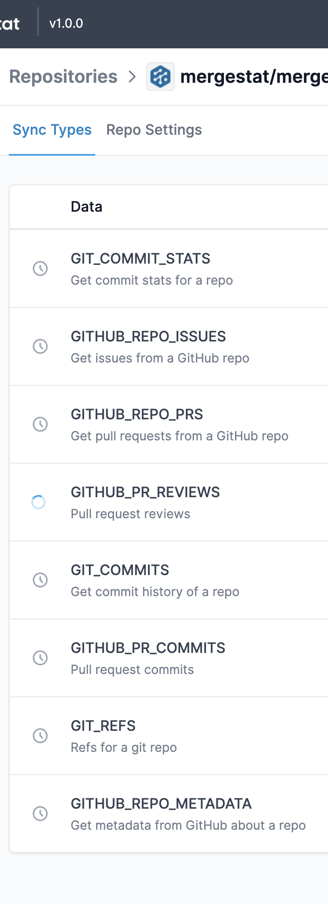Image resolution: width=328 pixels, height=904 pixels.
Task: Open the mergestat repository name in the breadcrumb
Action: [x=255, y=76]
